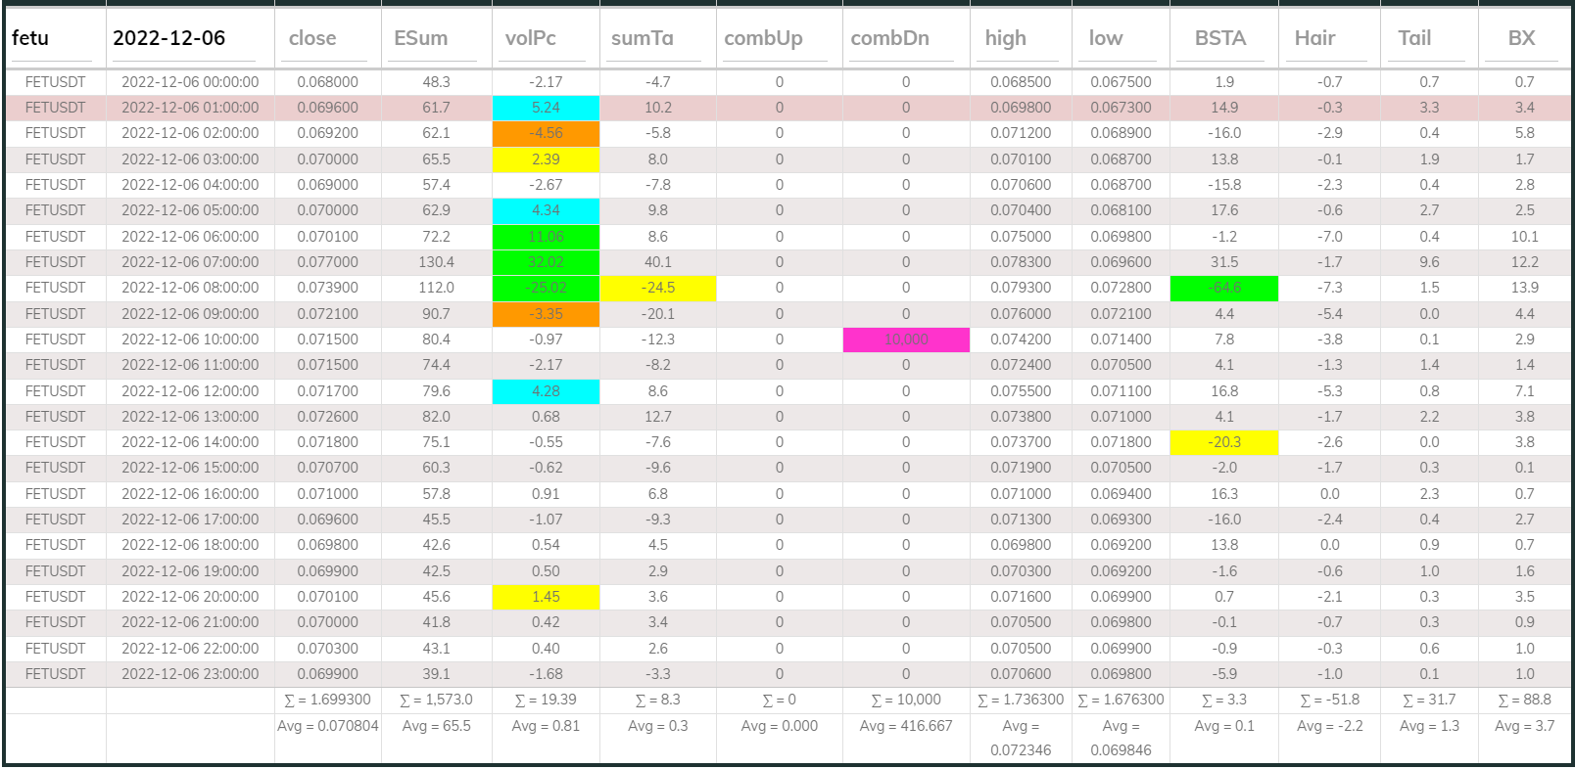Click high value 0.079300

[x=1021, y=288]
